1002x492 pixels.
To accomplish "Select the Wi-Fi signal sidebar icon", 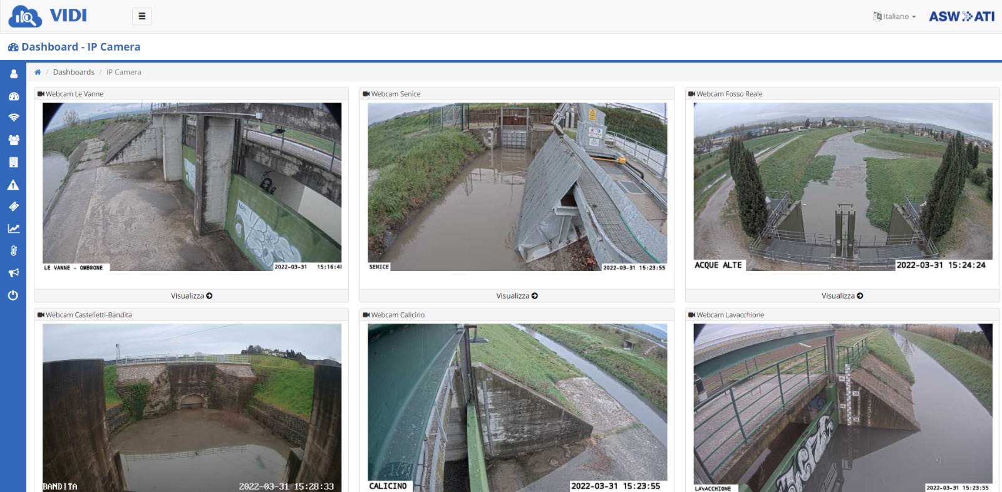I will point(13,118).
